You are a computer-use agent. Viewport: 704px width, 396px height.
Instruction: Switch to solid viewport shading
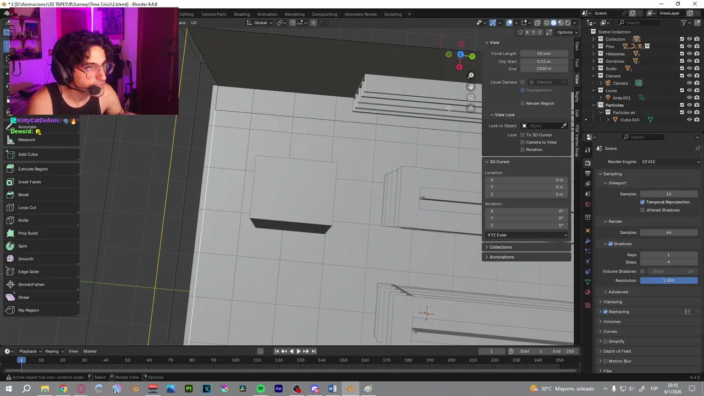click(x=554, y=23)
